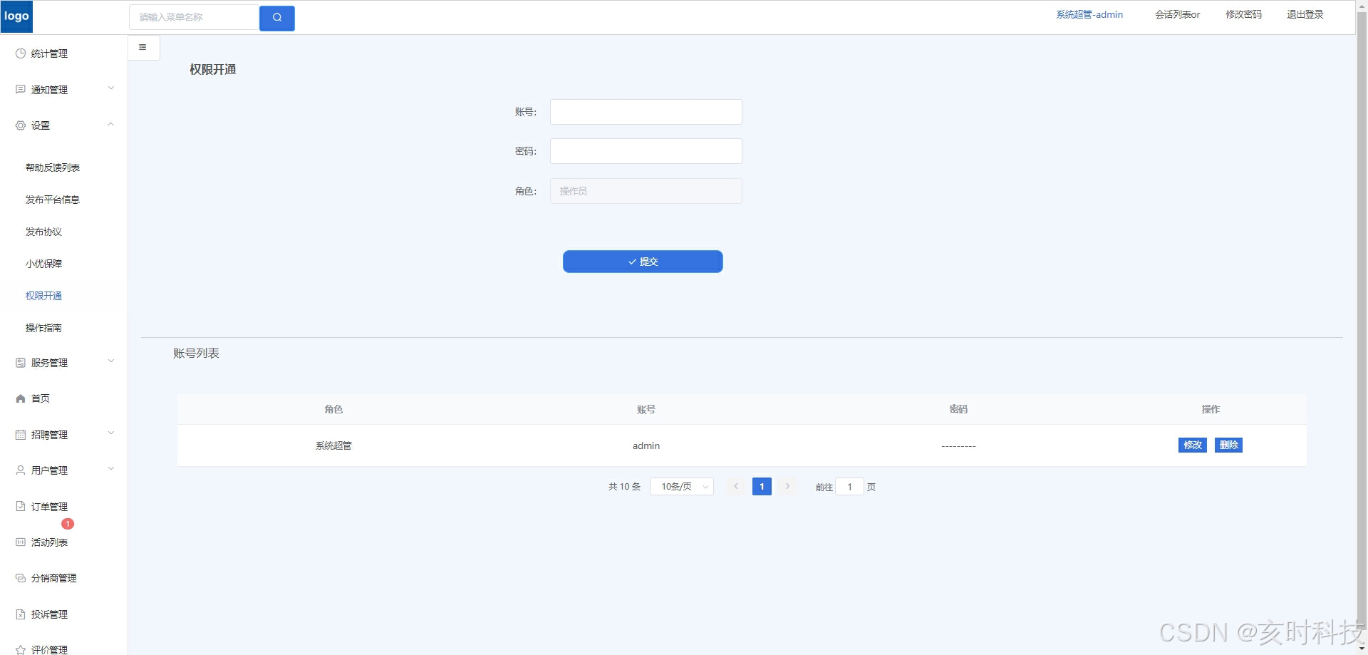This screenshot has width=1368, height=655.
Task: Go to the previous page arrow
Action: [736, 487]
